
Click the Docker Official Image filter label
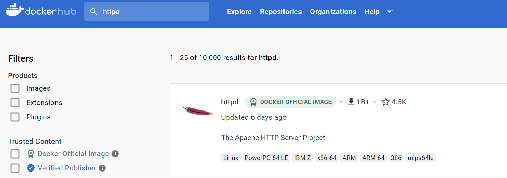click(x=73, y=154)
